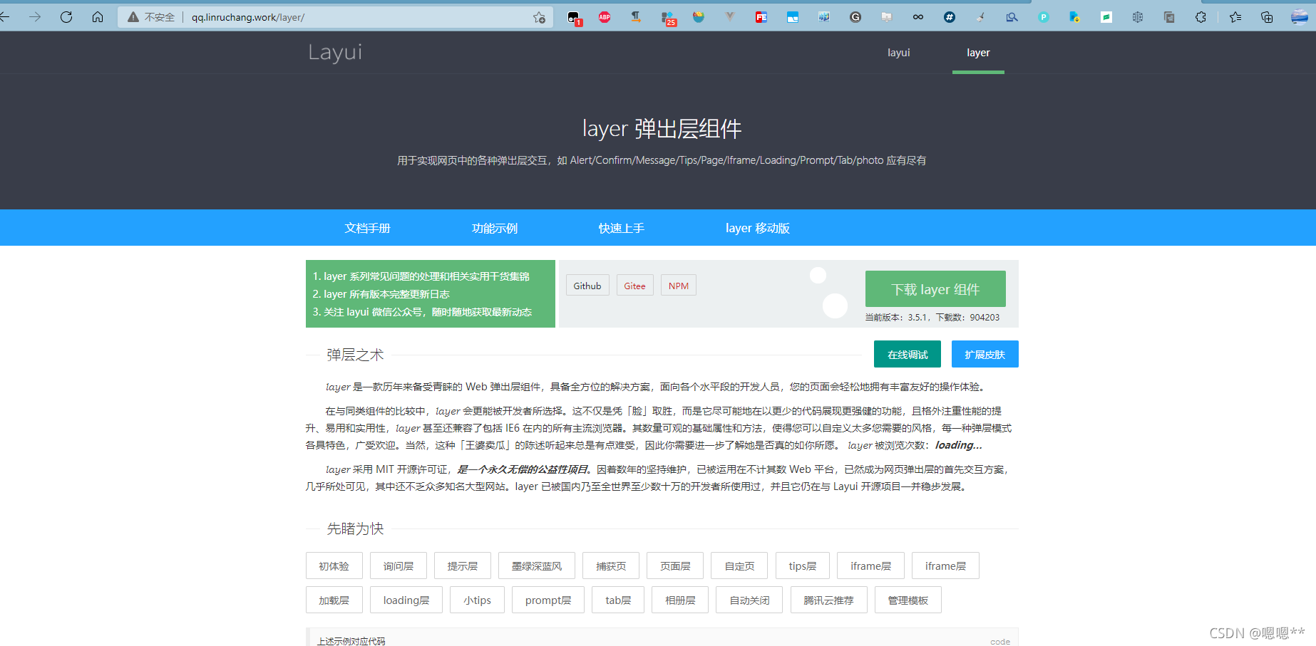Switch to the layui nav tab
Image resolution: width=1316 pixels, height=646 pixels.
[898, 53]
